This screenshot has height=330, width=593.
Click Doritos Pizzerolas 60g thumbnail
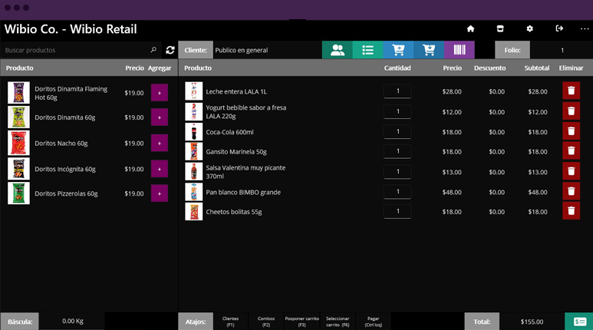coord(18,193)
